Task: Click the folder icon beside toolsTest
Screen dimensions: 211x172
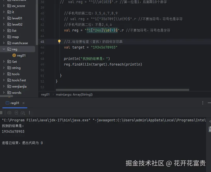Action: pos(9,80)
